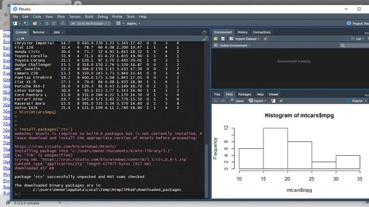Click the Load Workspace folder icon

[216, 39]
